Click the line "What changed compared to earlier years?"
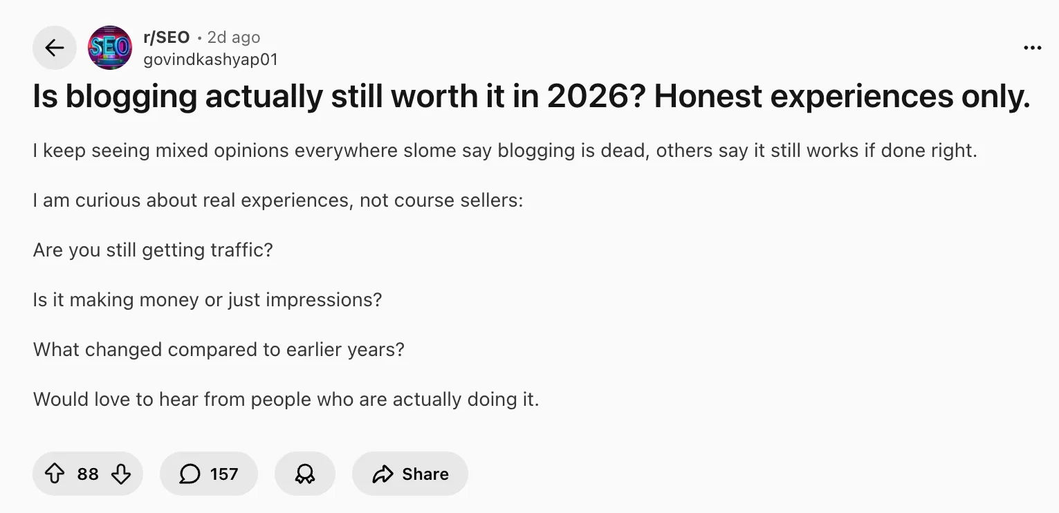This screenshot has width=1059, height=513. [x=219, y=349]
